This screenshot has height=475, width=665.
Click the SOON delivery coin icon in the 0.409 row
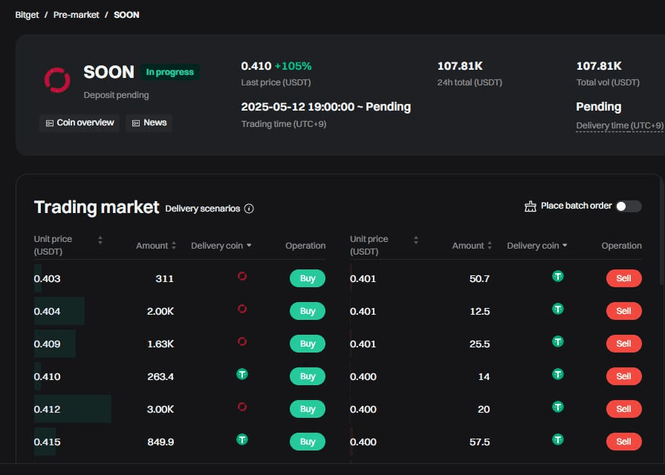point(242,341)
